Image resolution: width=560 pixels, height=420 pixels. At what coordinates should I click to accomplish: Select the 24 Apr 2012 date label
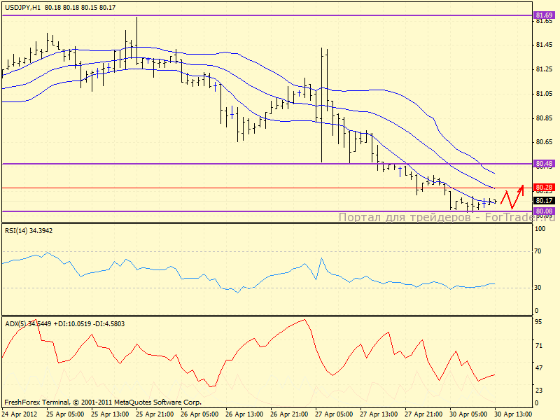(18, 414)
